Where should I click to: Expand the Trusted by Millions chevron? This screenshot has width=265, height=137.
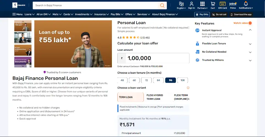[x=250, y=61]
